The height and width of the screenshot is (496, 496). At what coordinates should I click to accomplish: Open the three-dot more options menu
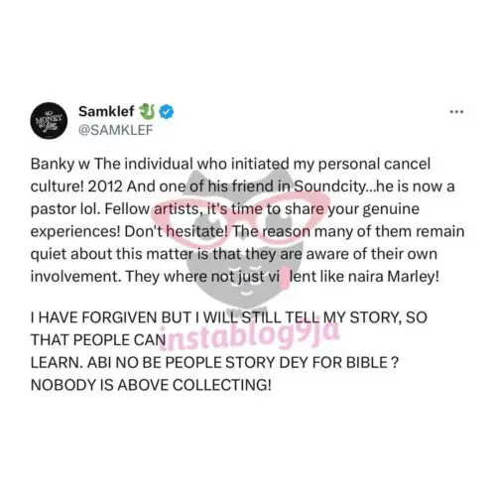(x=456, y=112)
